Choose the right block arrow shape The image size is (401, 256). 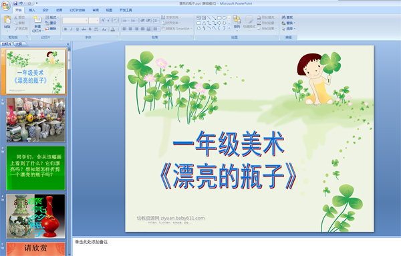(219, 23)
